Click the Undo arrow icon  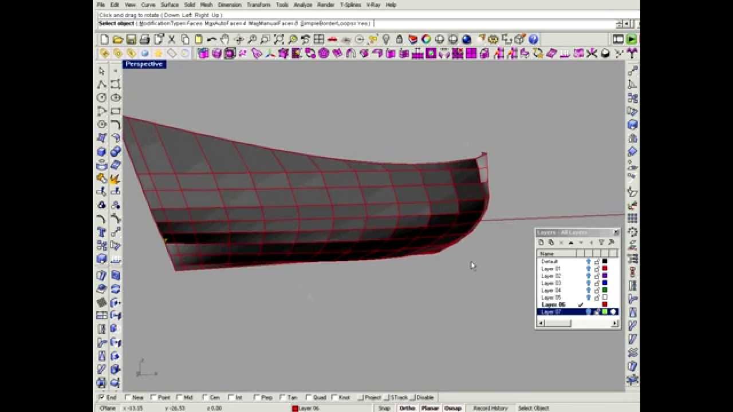point(212,39)
